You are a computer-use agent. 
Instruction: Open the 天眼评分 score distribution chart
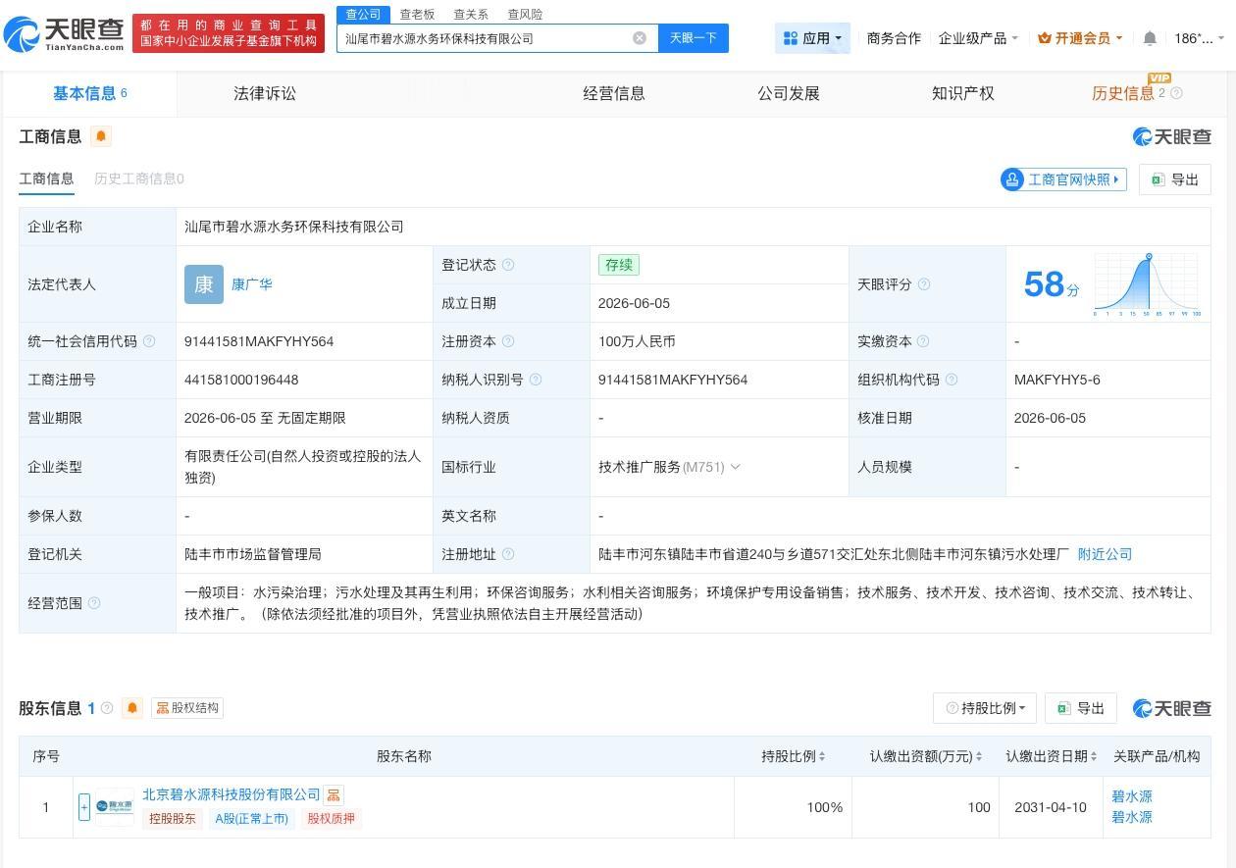[1147, 284]
